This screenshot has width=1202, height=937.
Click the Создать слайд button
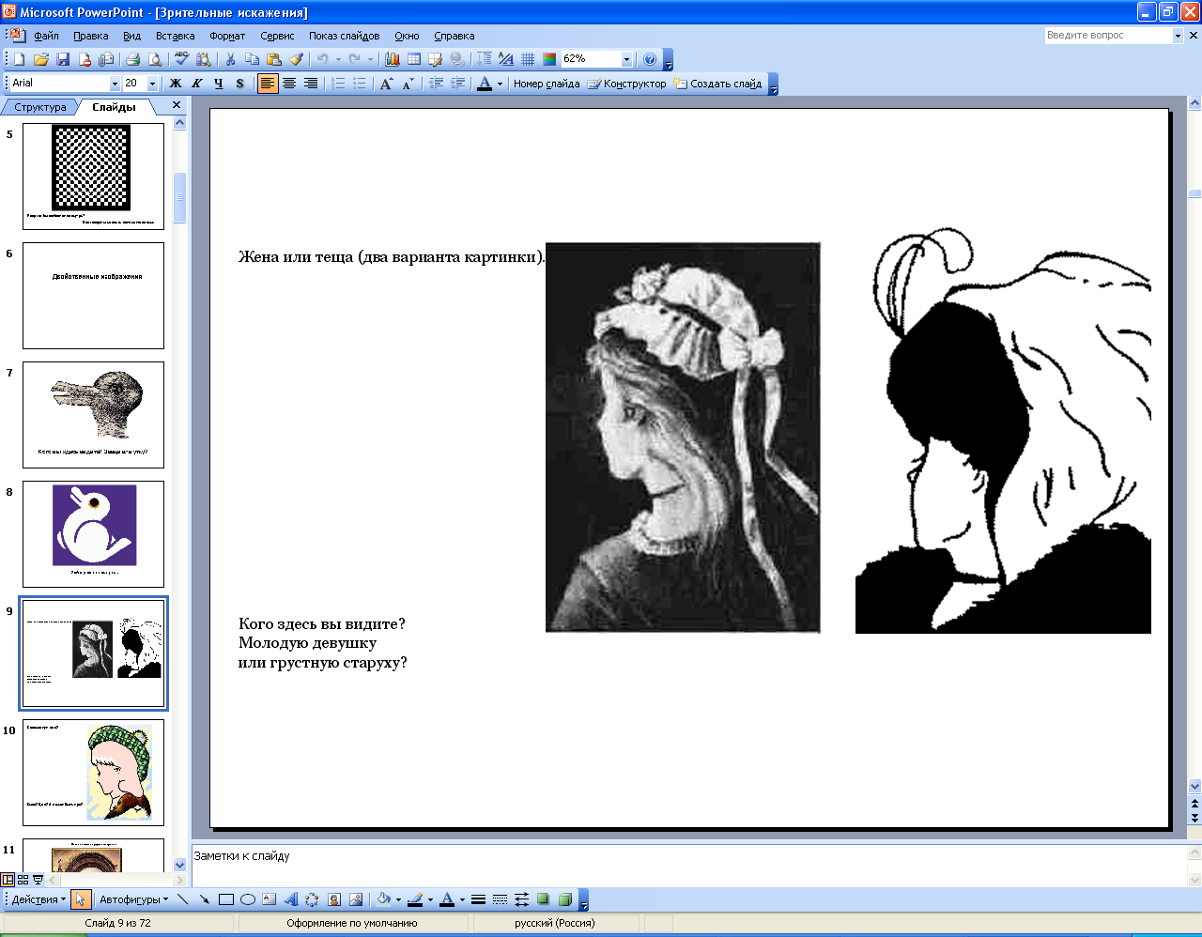(717, 84)
